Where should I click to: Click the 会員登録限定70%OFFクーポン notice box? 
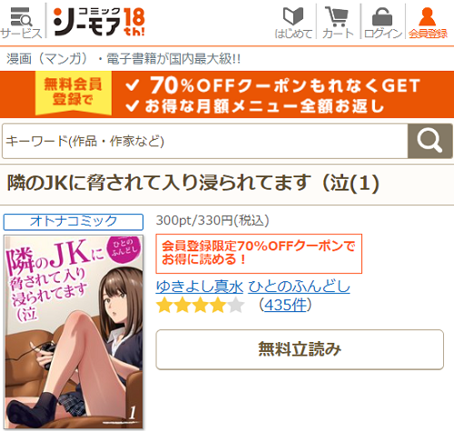(x=259, y=253)
